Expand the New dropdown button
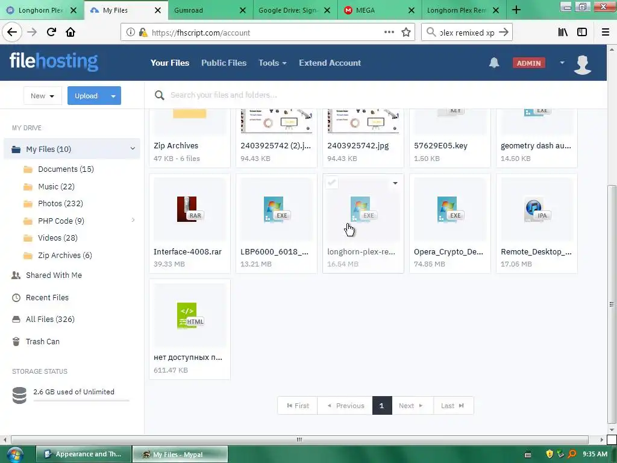617x463 pixels. (43, 96)
